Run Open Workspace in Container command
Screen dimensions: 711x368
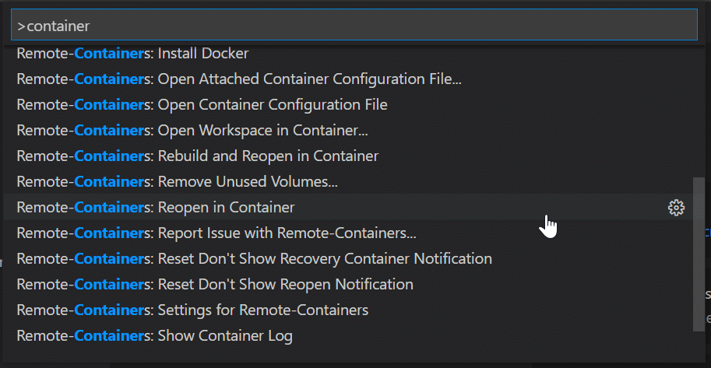pyautogui.click(x=348, y=131)
